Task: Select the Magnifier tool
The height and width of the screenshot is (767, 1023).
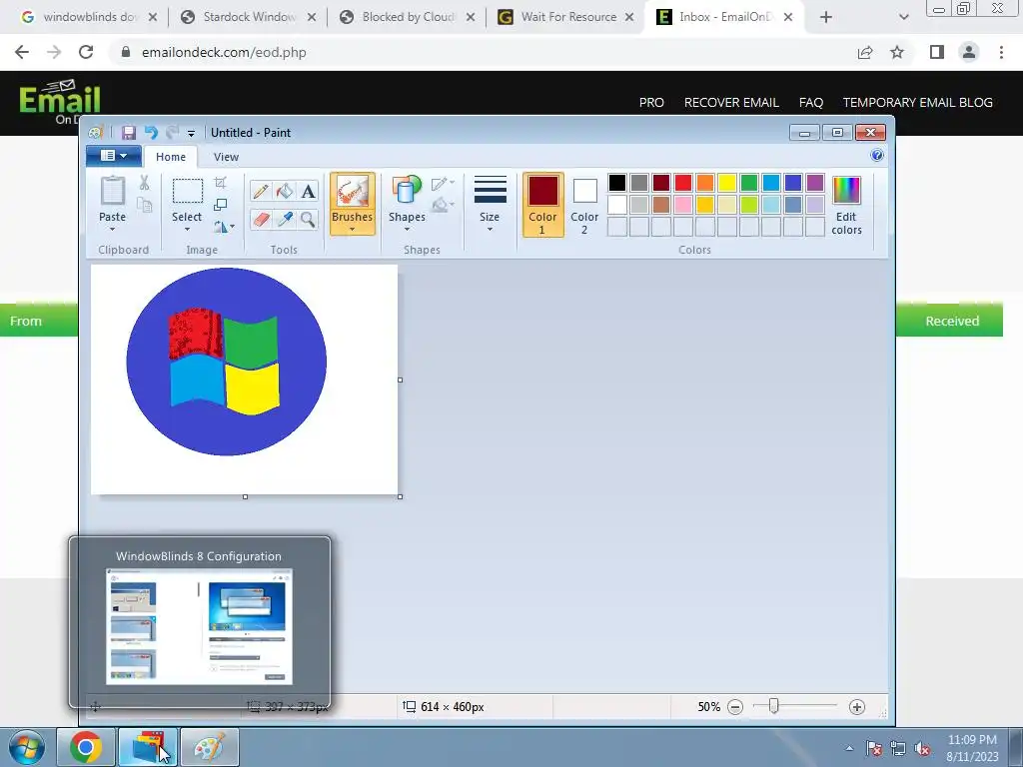Action: (x=308, y=219)
